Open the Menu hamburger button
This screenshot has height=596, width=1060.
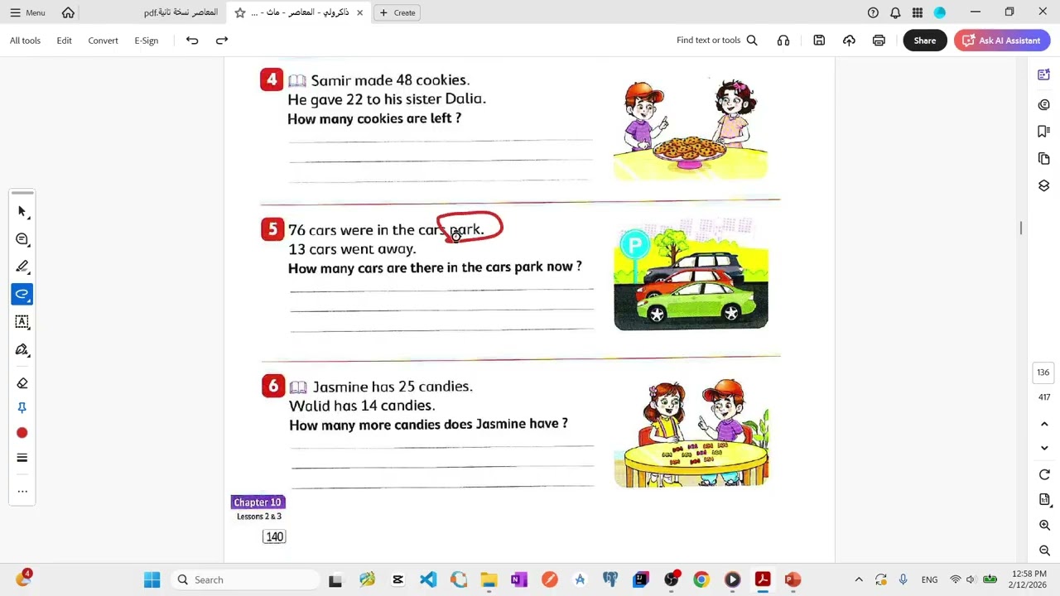(x=27, y=12)
